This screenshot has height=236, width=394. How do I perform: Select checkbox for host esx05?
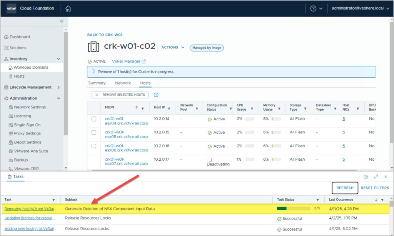click(94, 133)
